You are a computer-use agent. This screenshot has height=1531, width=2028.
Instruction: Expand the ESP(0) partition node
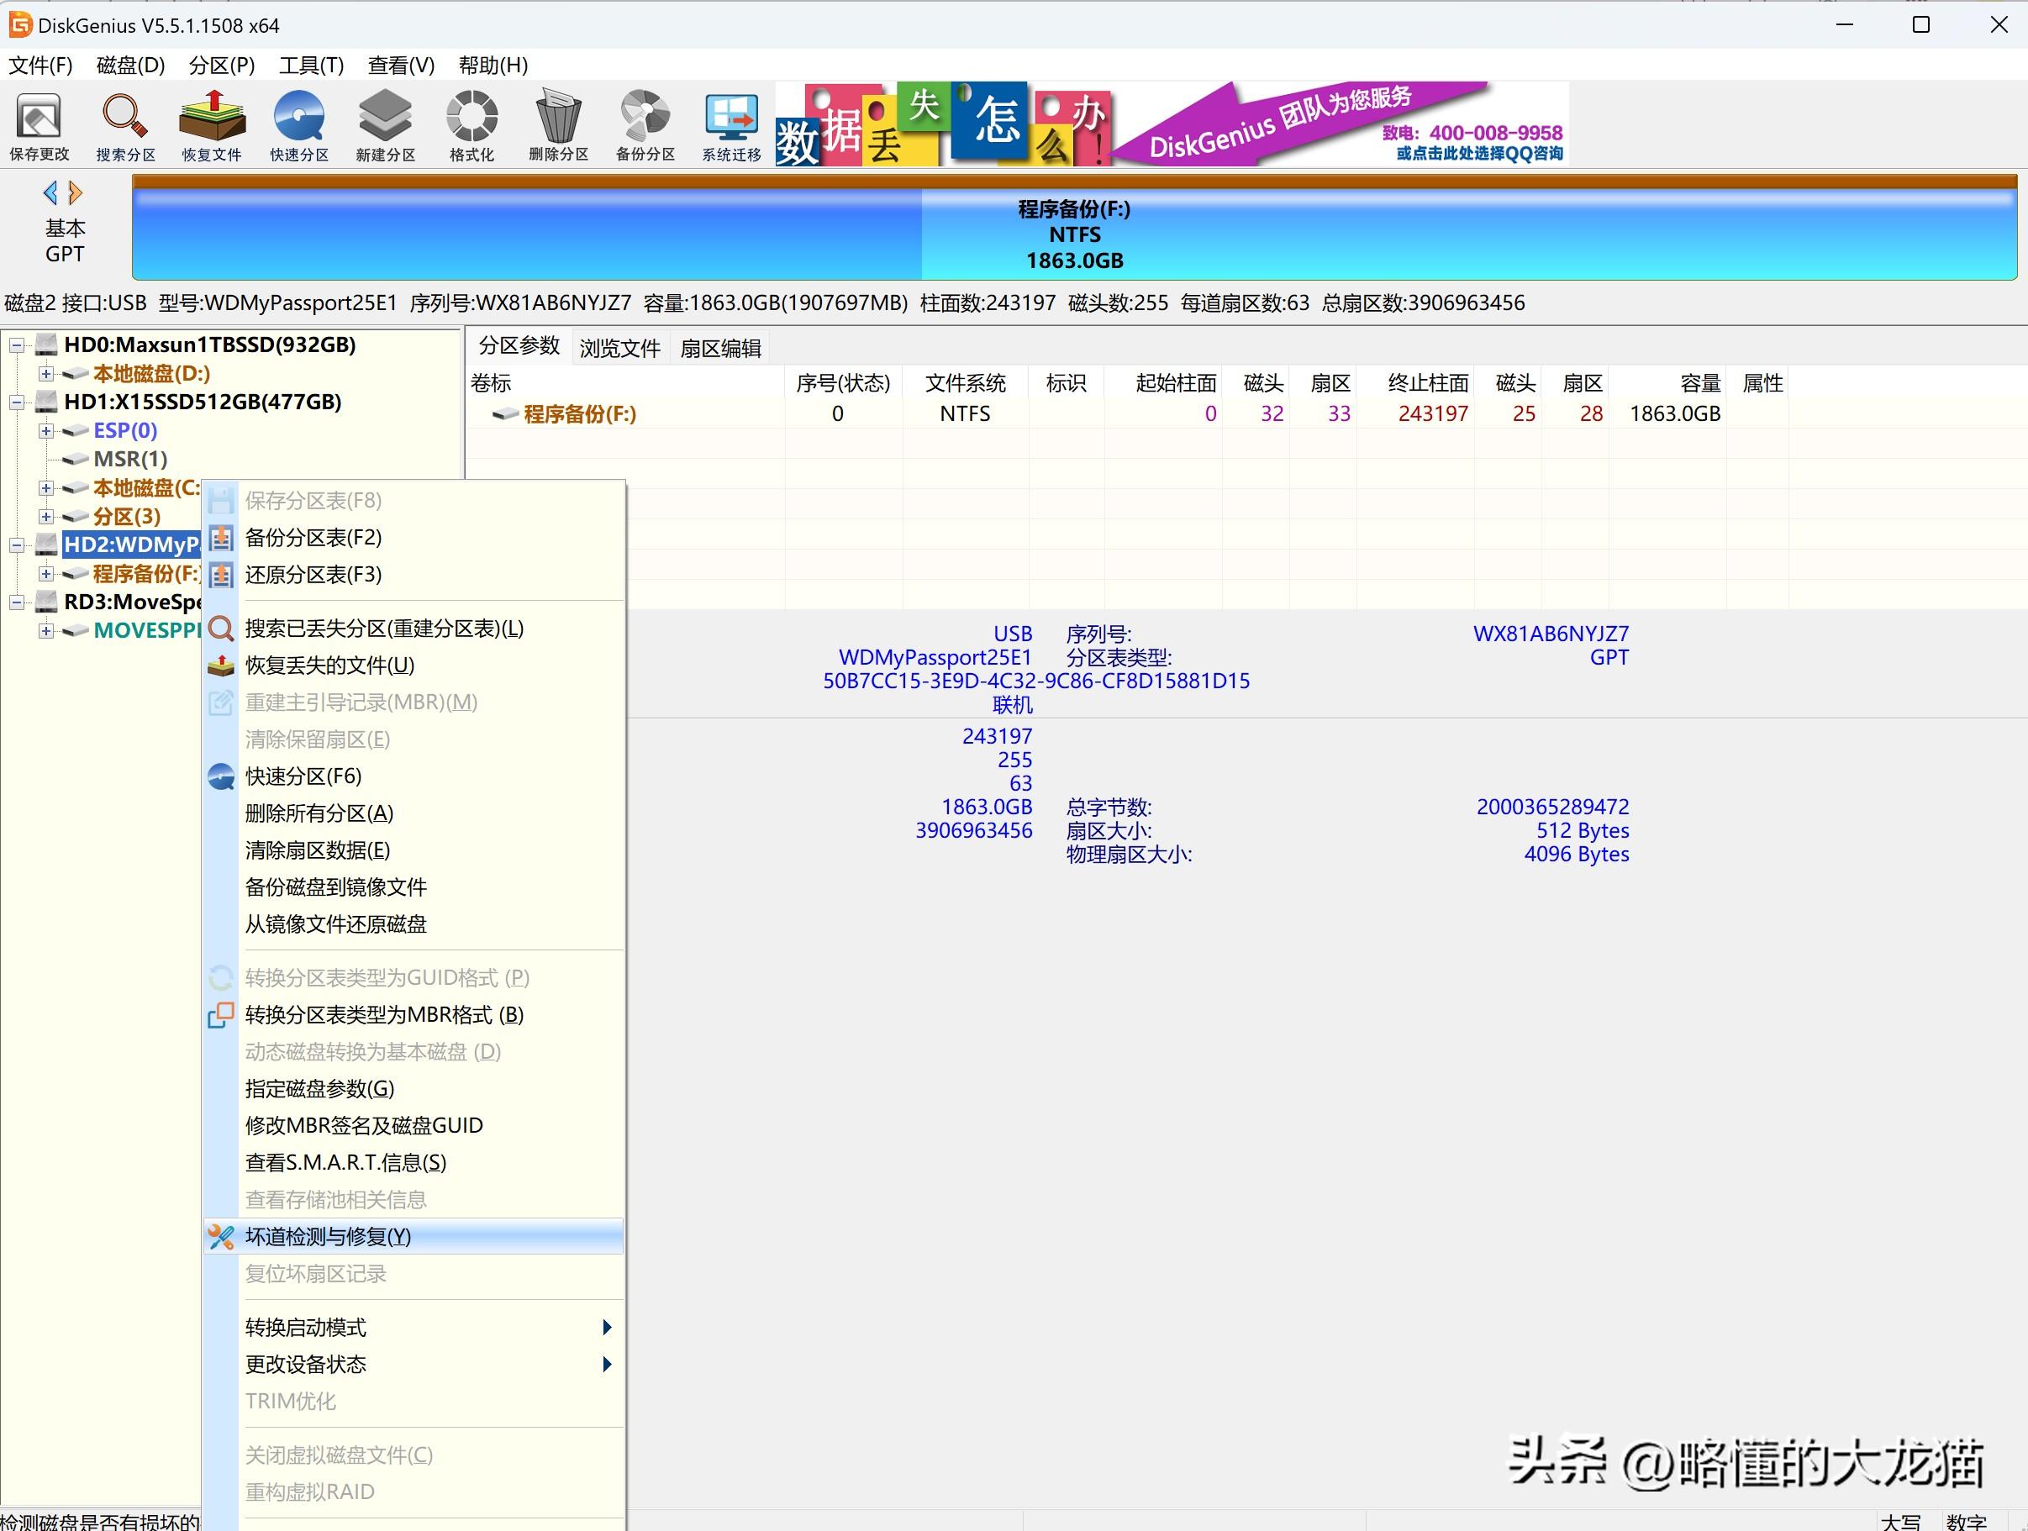[46, 431]
